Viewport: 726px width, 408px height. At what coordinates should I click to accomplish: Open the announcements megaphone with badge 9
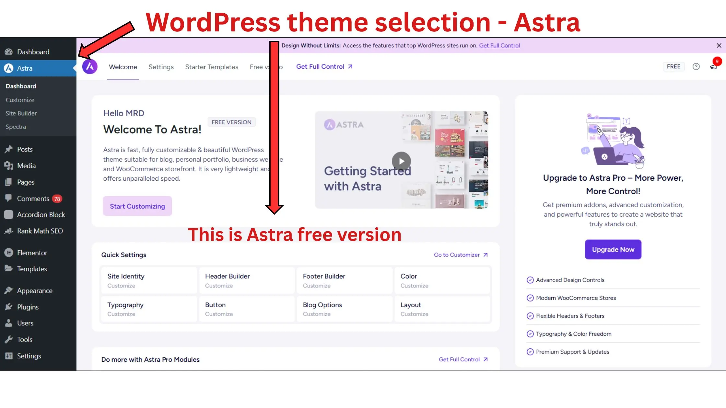pyautogui.click(x=714, y=66)
